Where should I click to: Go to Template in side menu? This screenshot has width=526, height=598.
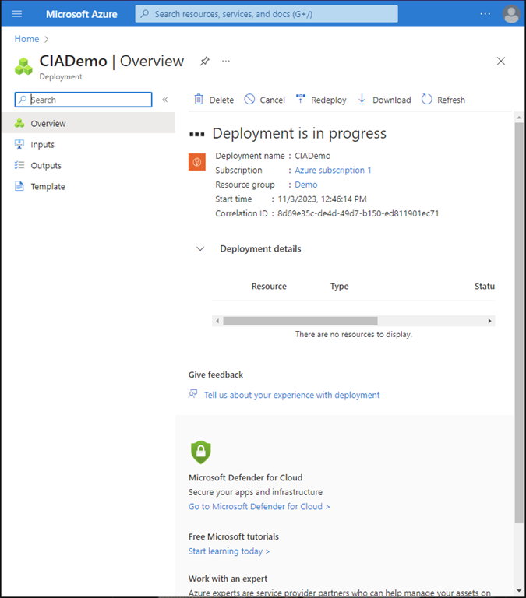click(x=48, y=187)
